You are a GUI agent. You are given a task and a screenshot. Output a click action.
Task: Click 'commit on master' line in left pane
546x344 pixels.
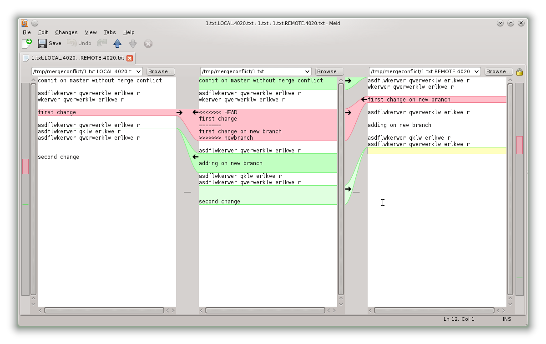[100, 81]
